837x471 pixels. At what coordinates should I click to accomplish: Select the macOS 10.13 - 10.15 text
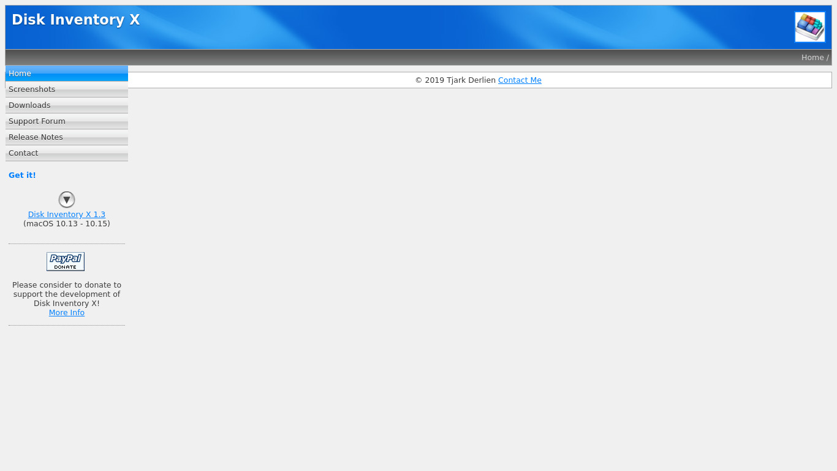point(67,224)
